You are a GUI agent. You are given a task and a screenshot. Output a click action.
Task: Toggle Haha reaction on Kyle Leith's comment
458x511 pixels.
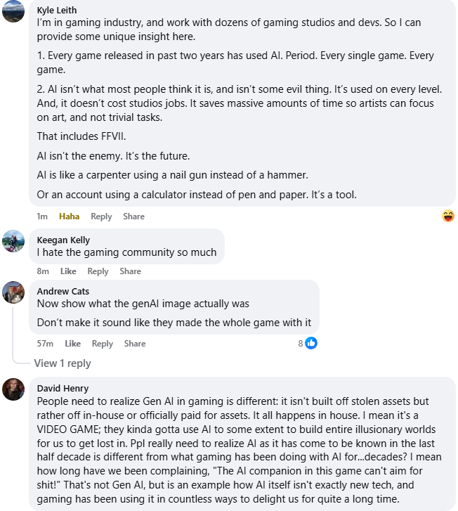[70, 216]
